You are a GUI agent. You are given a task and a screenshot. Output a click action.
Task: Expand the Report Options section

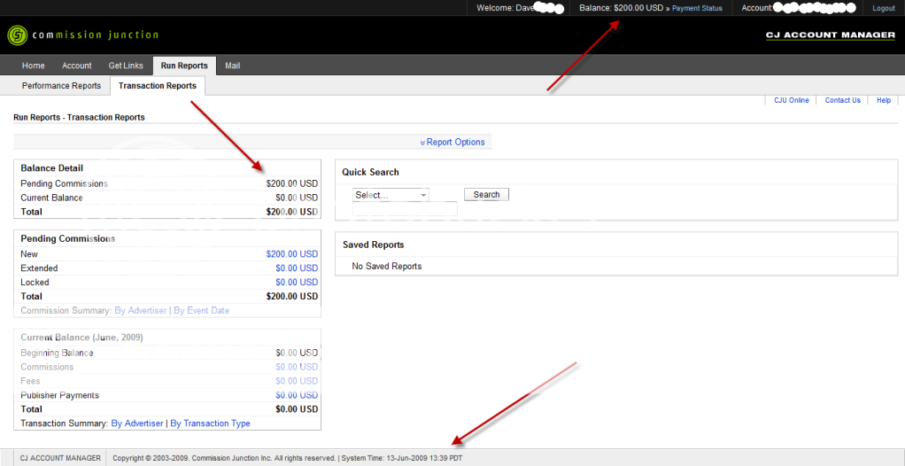[x=452, y=142]
